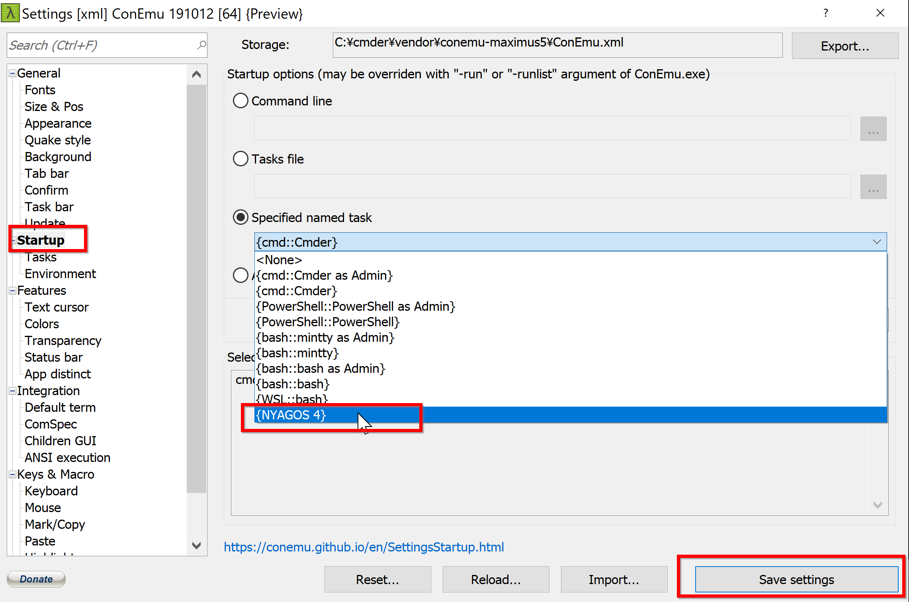This screenshot has height=602, width=909.
Task: Open the Size & Pos settings page
Action: coord(54,107)
